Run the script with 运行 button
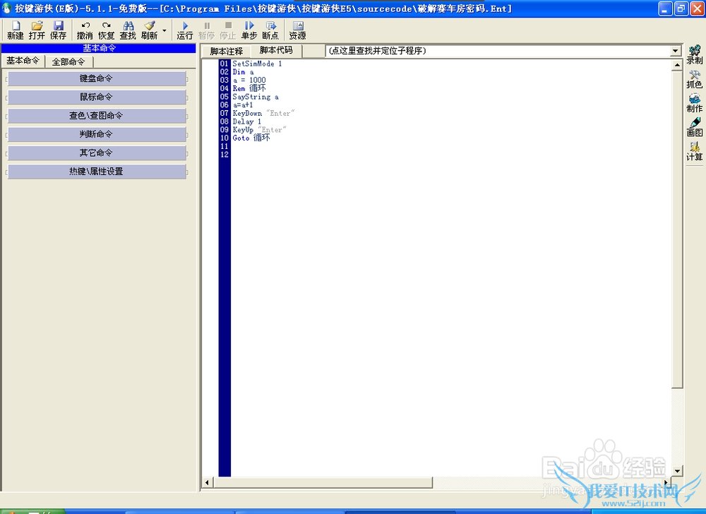The height and width of the screenshot is (514, 706). tap(185, 30)
